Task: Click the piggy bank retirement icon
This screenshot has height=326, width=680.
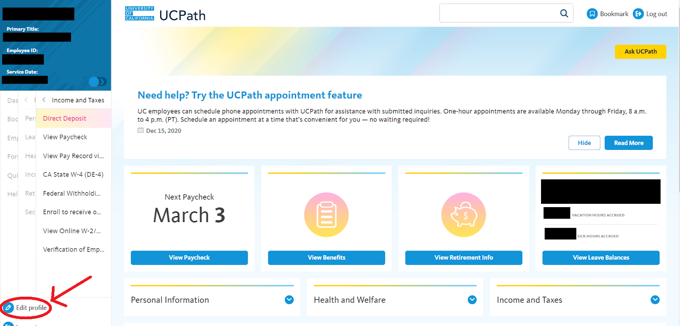Action: click(463, 215)
